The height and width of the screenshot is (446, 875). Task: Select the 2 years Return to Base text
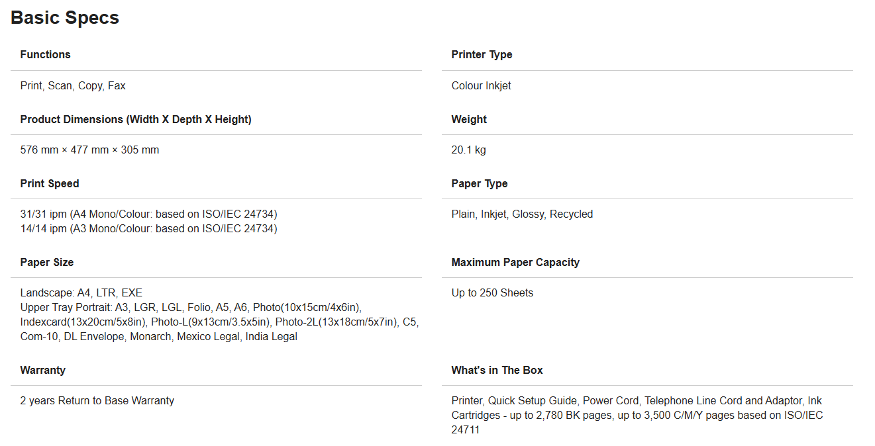(x=97, y=401)
